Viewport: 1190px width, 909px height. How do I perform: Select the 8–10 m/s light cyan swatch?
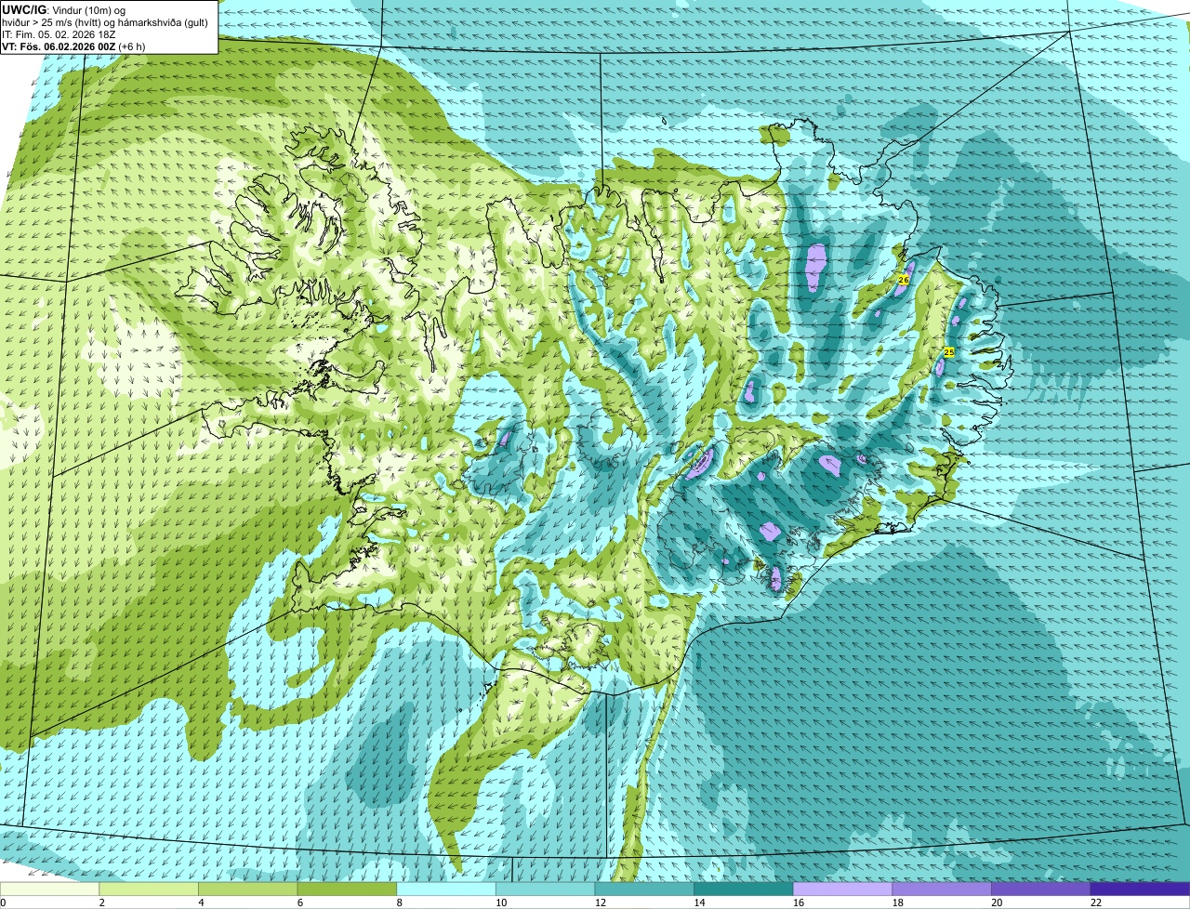[x=445, y=889]
